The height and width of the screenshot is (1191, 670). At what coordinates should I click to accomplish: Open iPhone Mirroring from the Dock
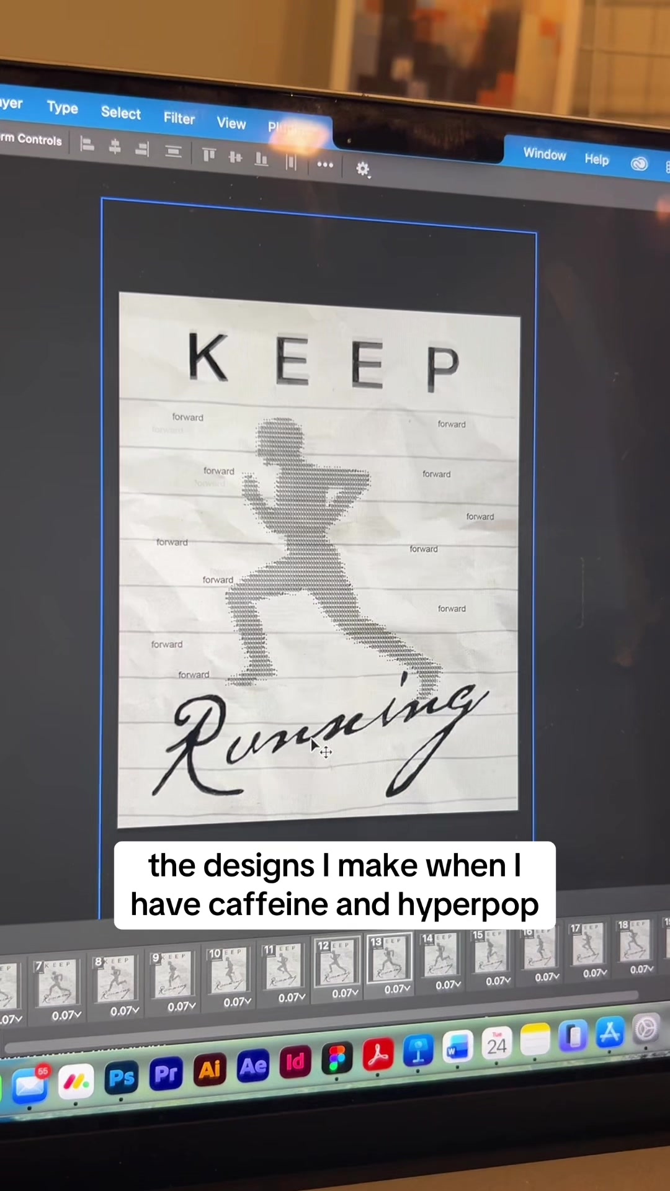(573, 1036)
